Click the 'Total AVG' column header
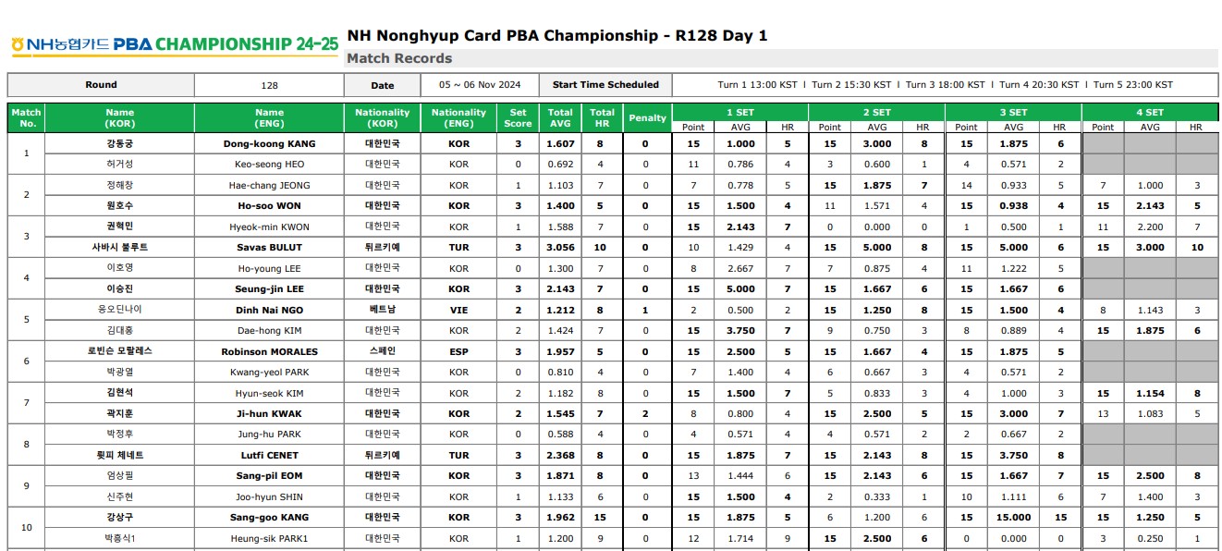 [x=560, y=117]
